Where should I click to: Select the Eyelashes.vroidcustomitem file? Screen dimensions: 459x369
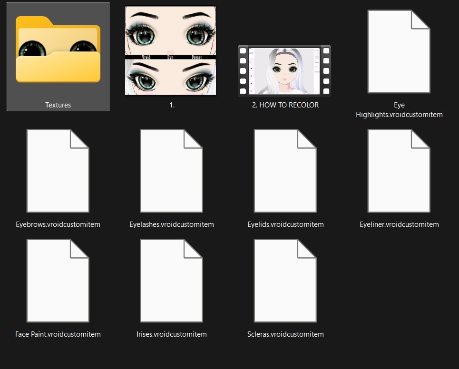pyautogui.click(x=172, y=170)
